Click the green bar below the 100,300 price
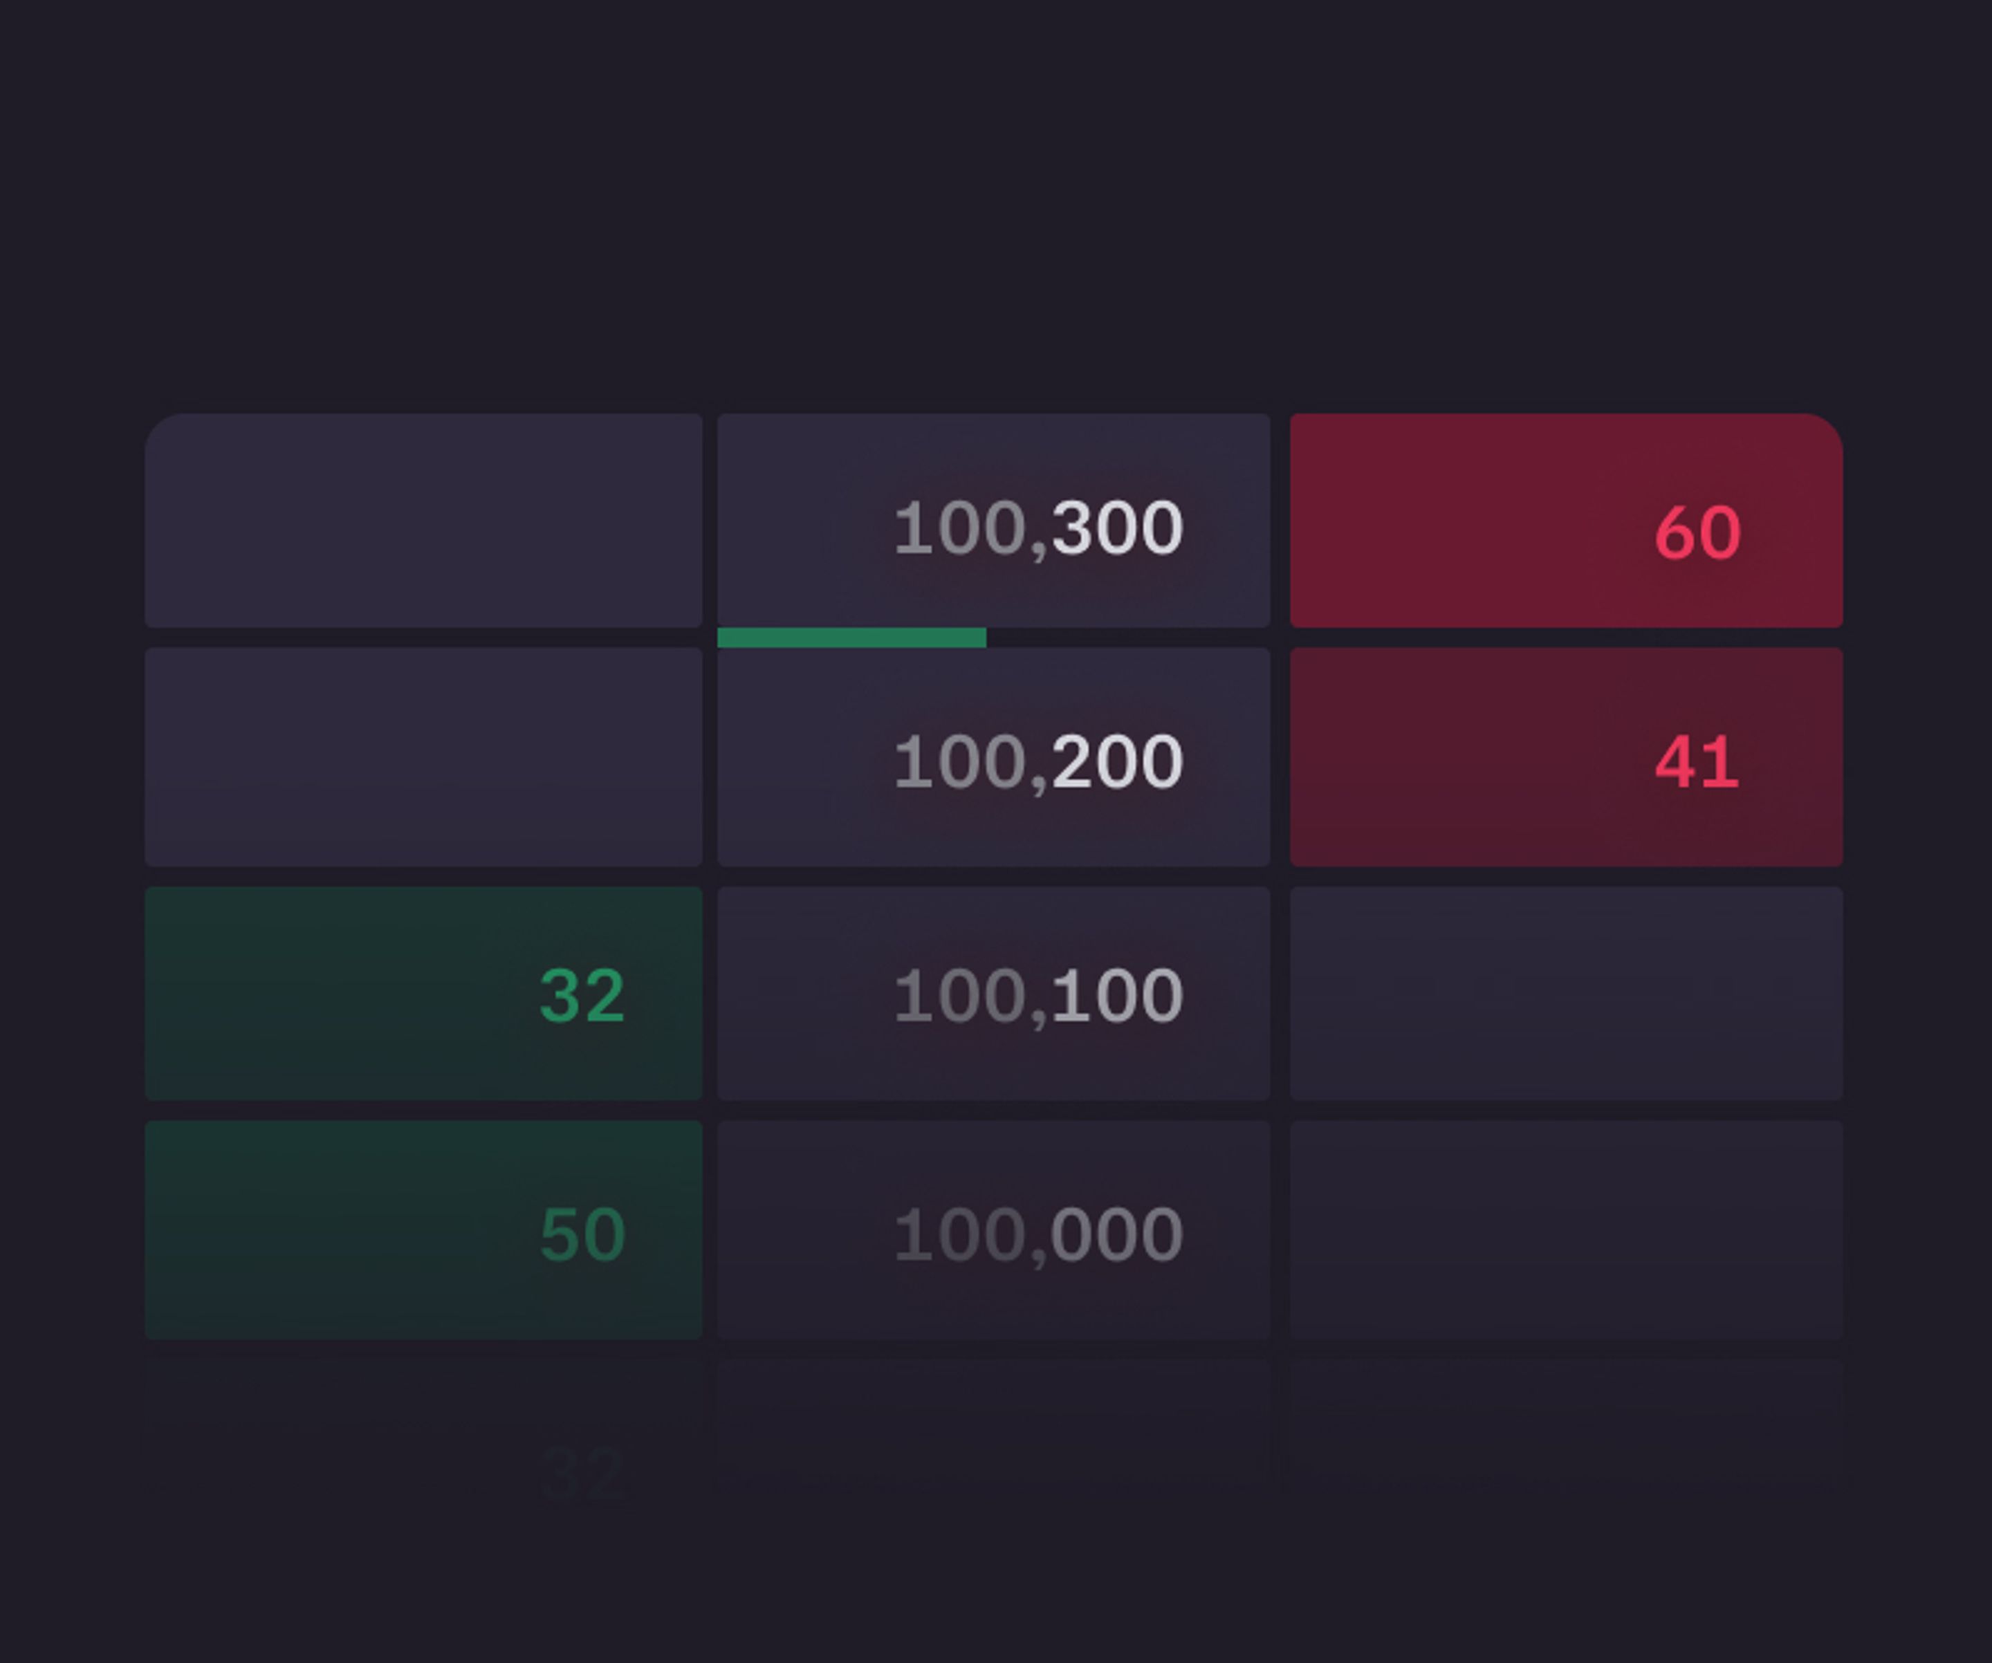This screenshot has width=1992, height=1663. [x=851, y=637]
